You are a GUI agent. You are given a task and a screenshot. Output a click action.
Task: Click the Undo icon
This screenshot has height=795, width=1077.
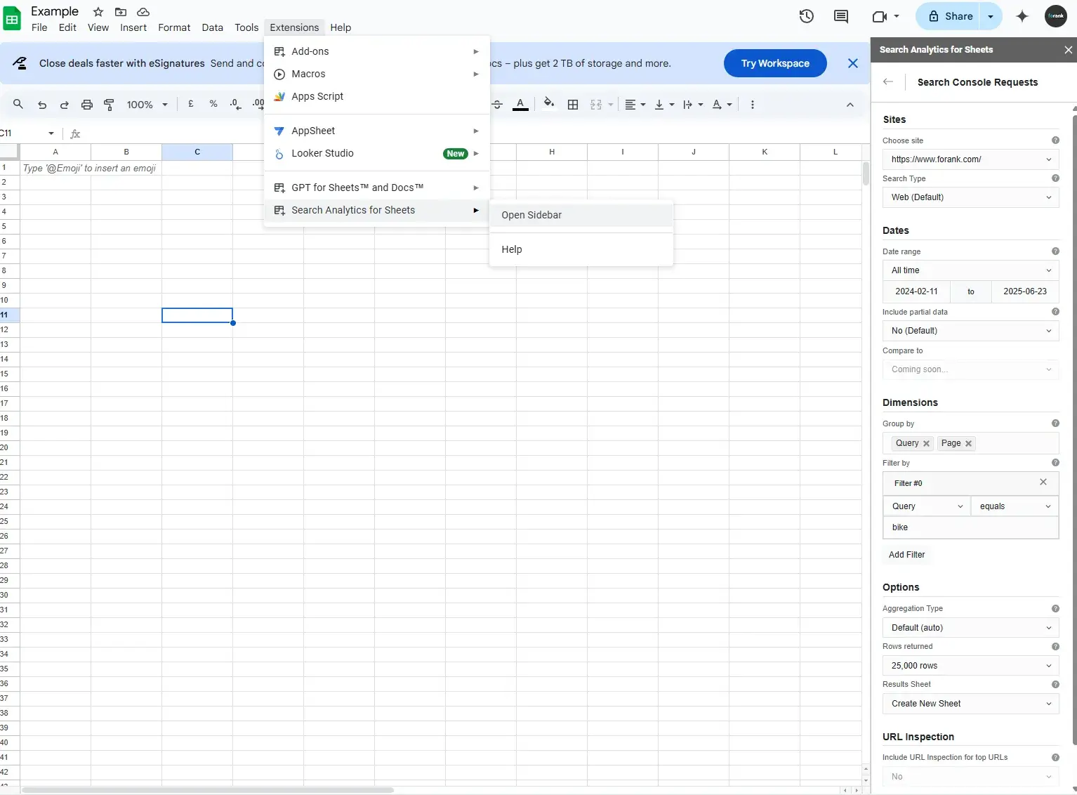pyautogui.click(x=42, y=104)
